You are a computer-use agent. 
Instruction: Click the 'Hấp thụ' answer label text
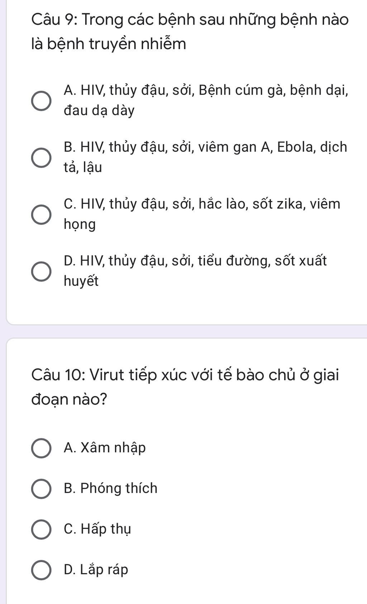click(x=105, y=529)
